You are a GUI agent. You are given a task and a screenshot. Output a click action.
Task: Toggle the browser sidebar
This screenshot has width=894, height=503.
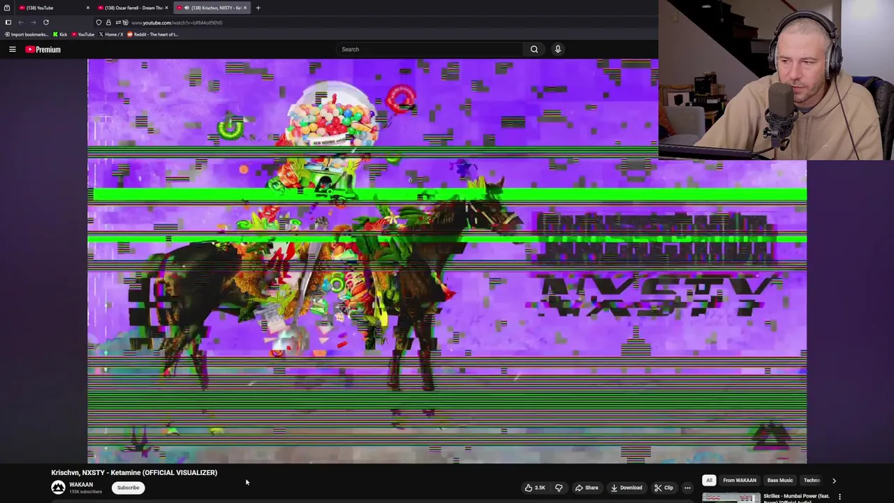pos(8,22)
